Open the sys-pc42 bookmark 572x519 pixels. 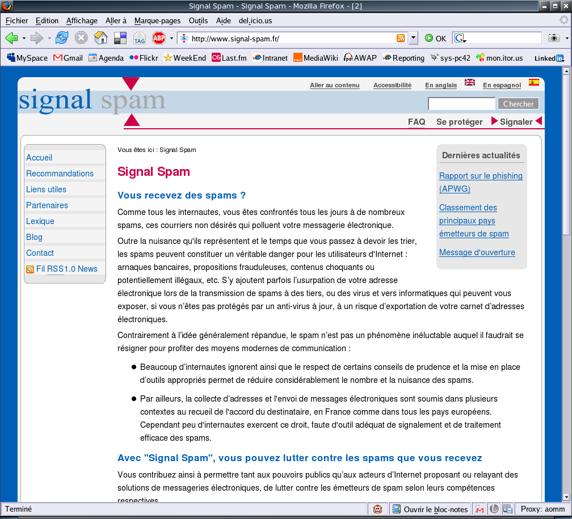[450, 58]
